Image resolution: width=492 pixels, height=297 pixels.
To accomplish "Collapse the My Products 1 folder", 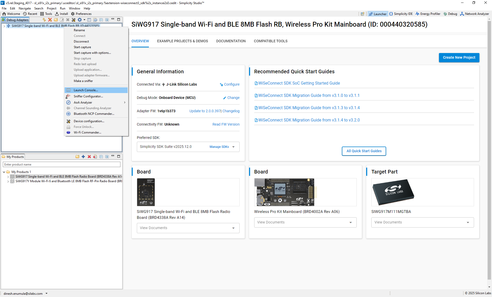I will (4, 172).
